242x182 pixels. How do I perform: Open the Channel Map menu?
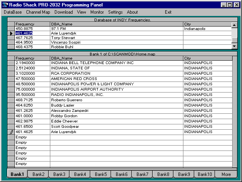tap(38, 12)
